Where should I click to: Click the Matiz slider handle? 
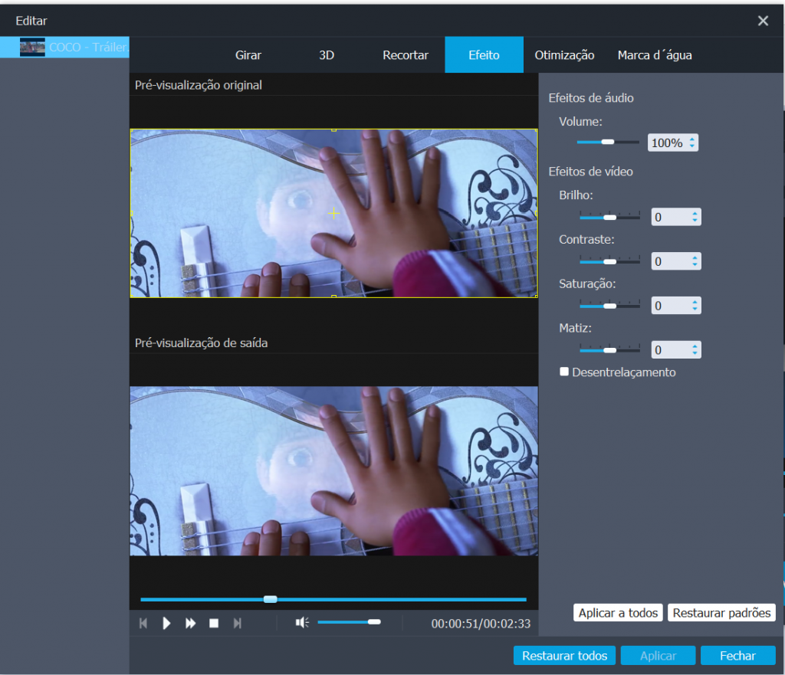point(609,350)
